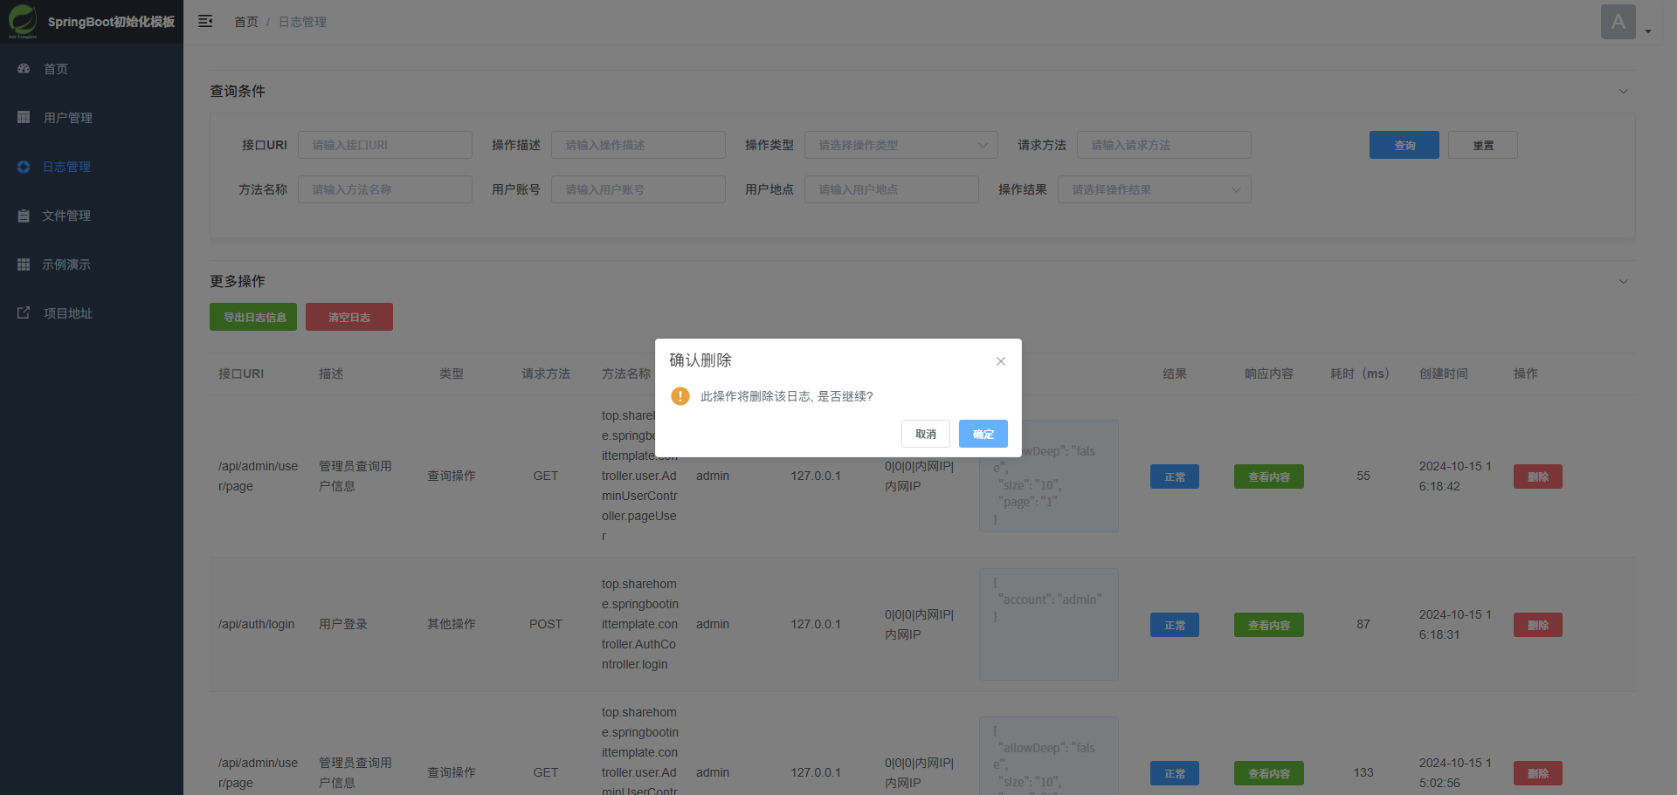This screenshot has width=1677, height=795.
Task: Click the SpringBoot template logo icon
Action: (x=23, y=21)
